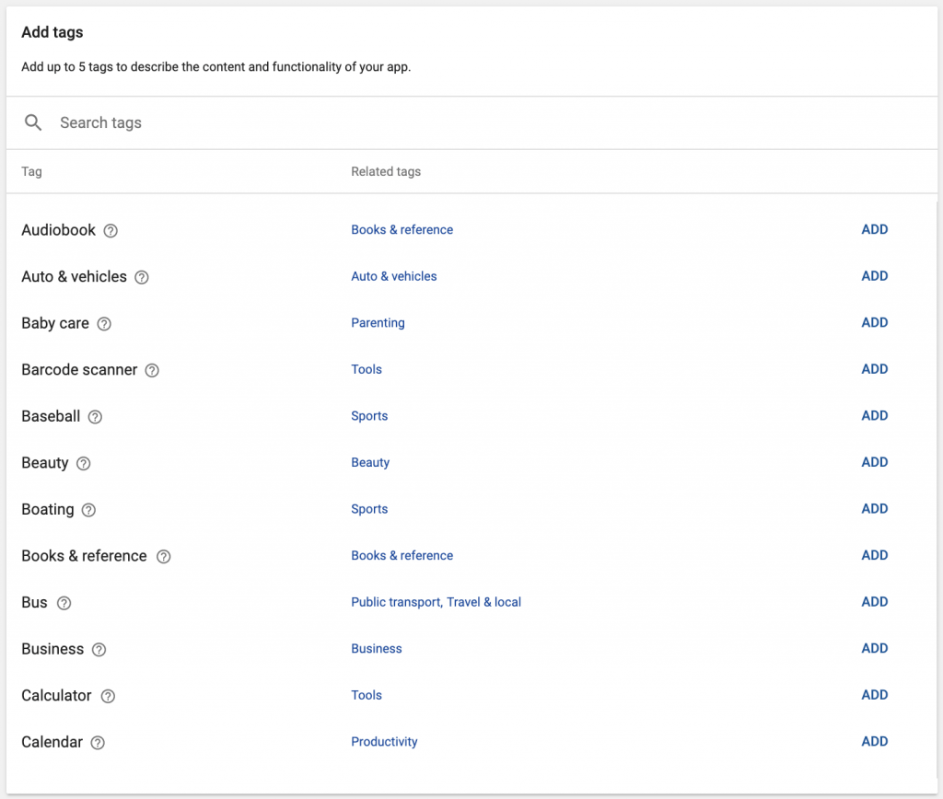The width and height of the screenshot is (943, 799).
Task: Click the Beauty tag question mark icon
Action: [x=82, y=464]
